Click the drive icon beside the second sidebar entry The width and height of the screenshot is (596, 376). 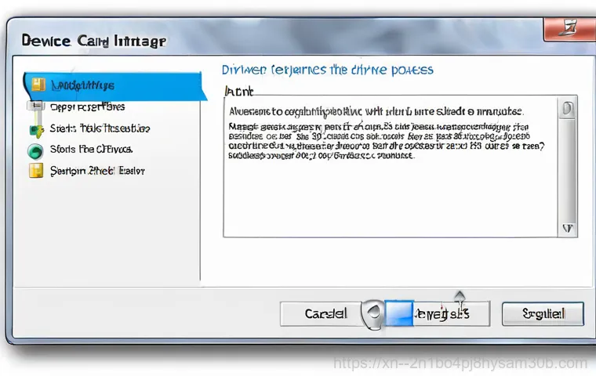click(x=35, y=107)
